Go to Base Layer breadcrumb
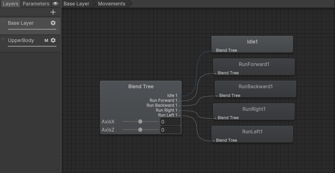Viewport: 335px width, 173px height. pos(76,4)
